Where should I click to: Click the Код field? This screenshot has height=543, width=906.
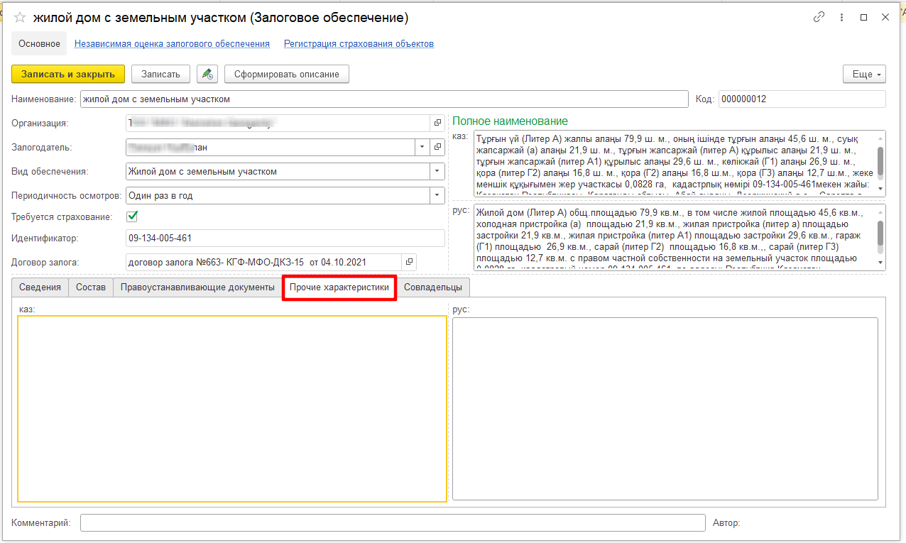[x=802, y=99]
